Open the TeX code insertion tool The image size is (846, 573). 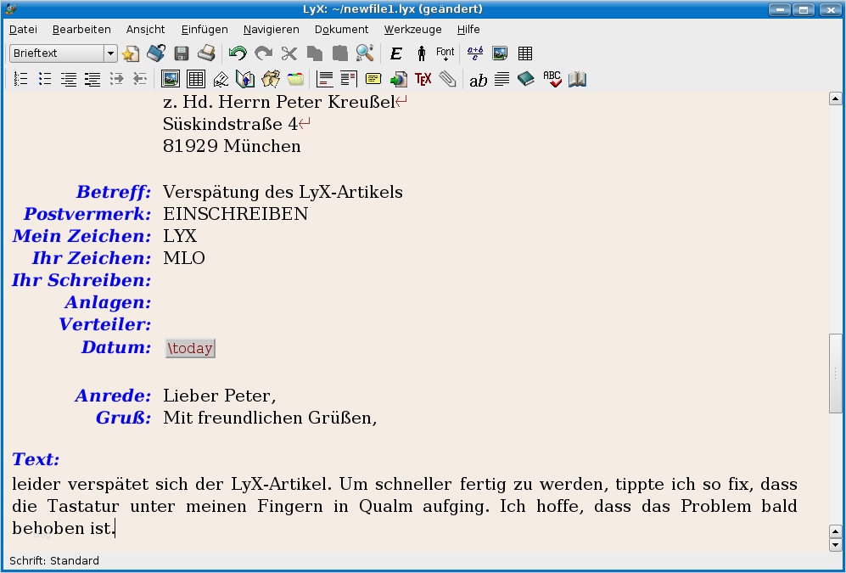click(423, 79)
